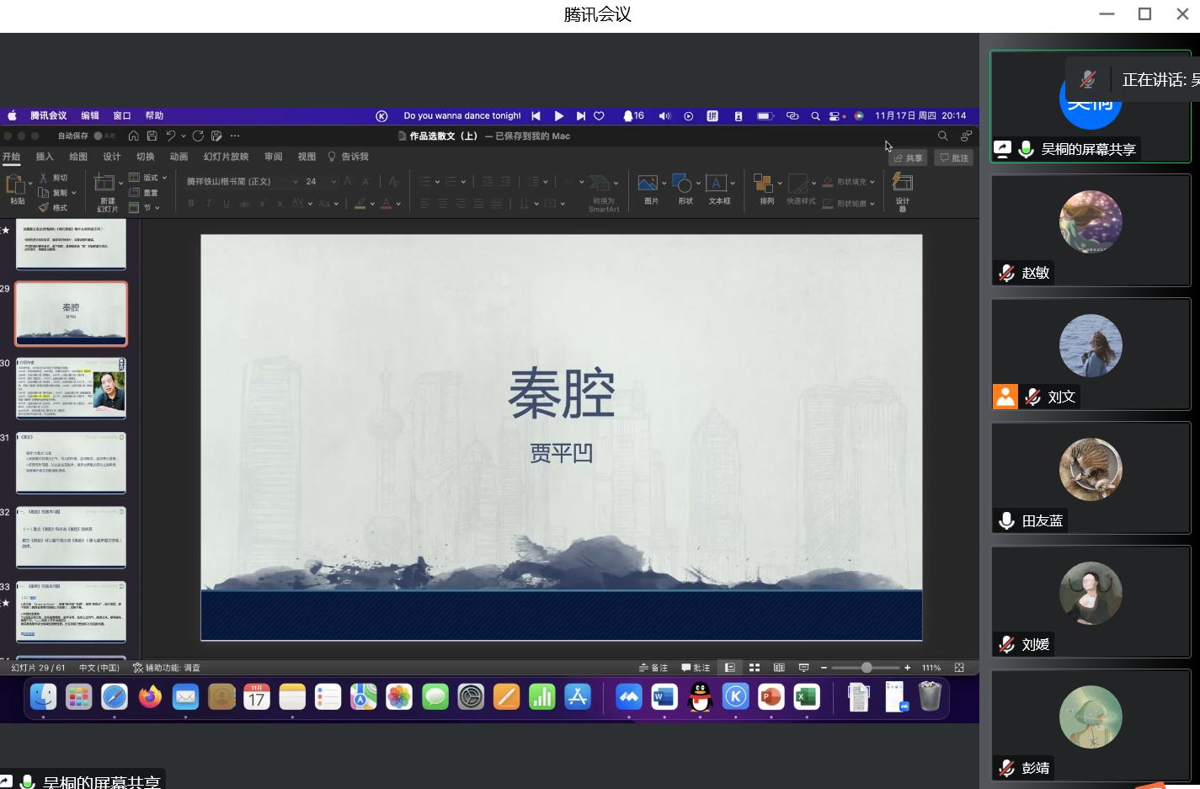Viewport: 1200px width, 789px height.
Task: Toggle the Comments (批注) status bar button
Action: [696, 668]
